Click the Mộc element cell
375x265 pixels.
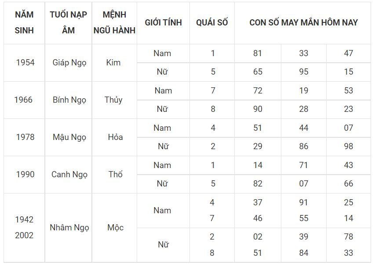(x=115, y=228)
